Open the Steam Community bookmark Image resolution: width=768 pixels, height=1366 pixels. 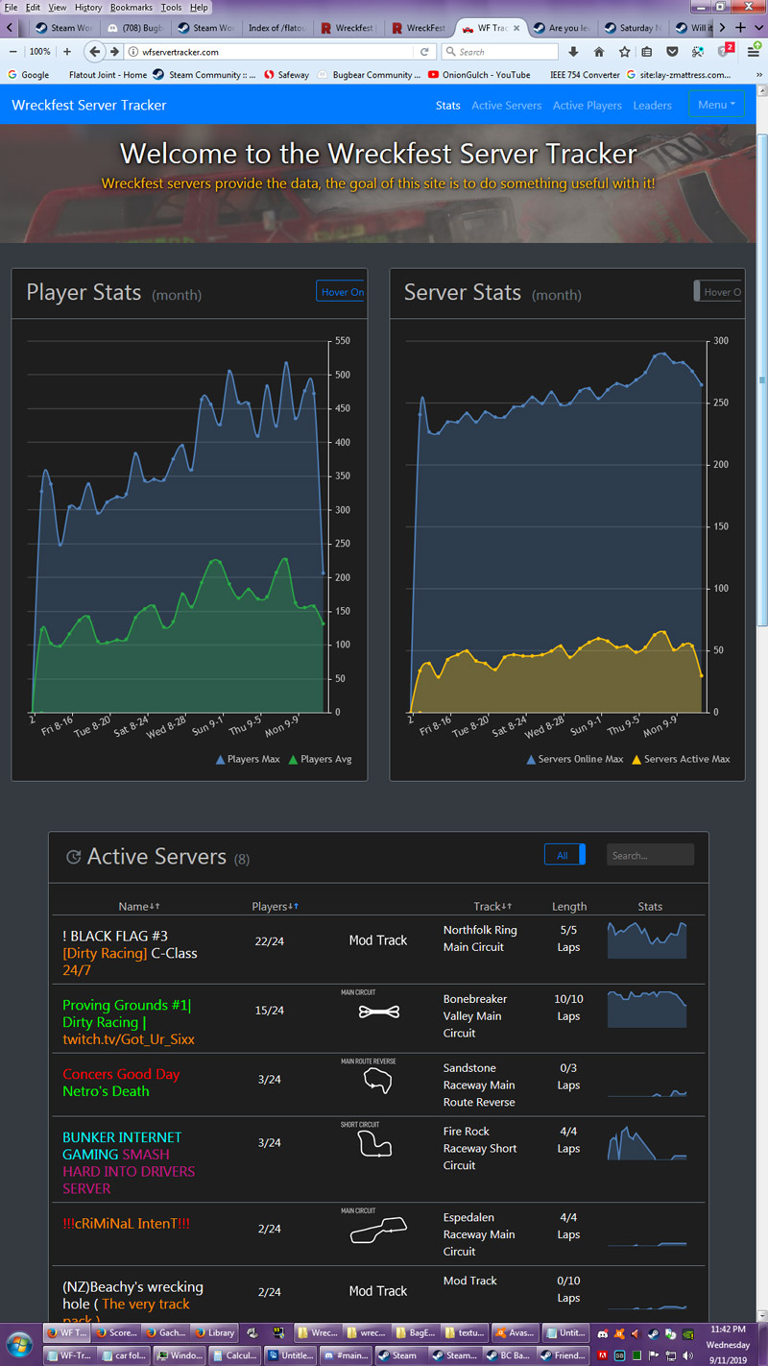point(204,74)
